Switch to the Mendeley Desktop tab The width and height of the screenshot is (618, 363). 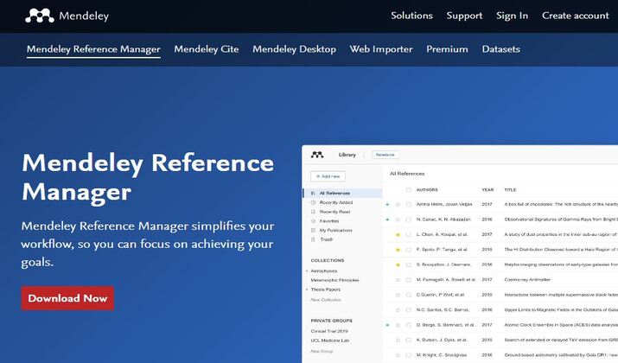[x=294, y=49]
